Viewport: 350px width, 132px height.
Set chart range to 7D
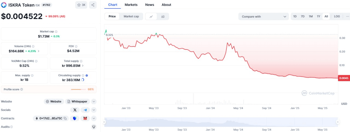[x=303, y=16]
